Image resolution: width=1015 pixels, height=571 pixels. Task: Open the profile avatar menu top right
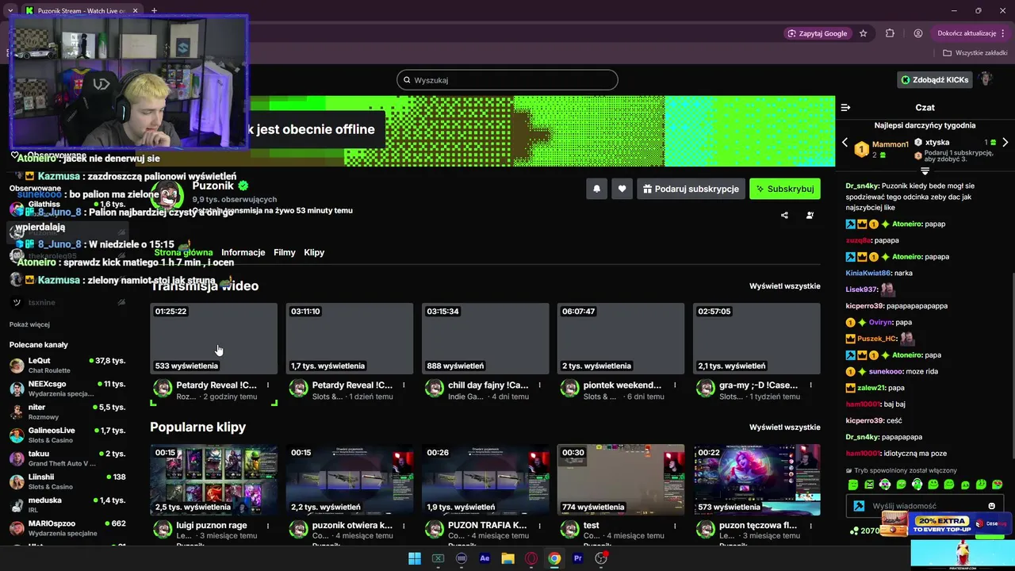[x=986, y=79]
